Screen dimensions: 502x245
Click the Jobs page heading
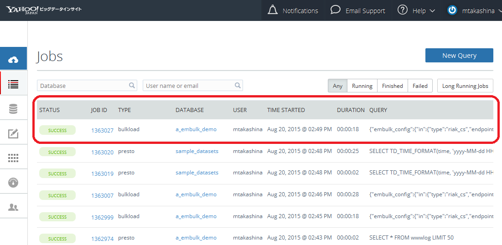50,56
